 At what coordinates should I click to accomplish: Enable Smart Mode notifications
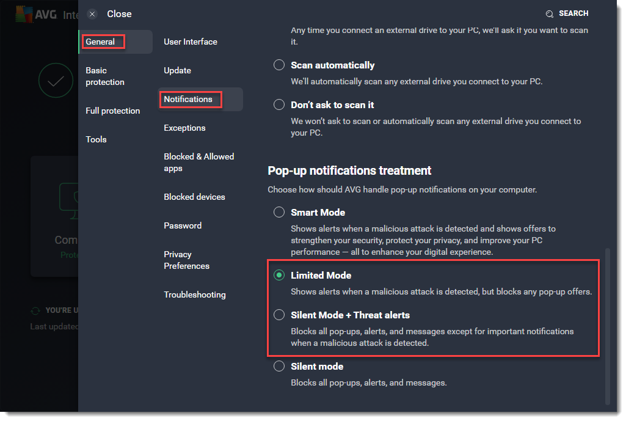279,212
